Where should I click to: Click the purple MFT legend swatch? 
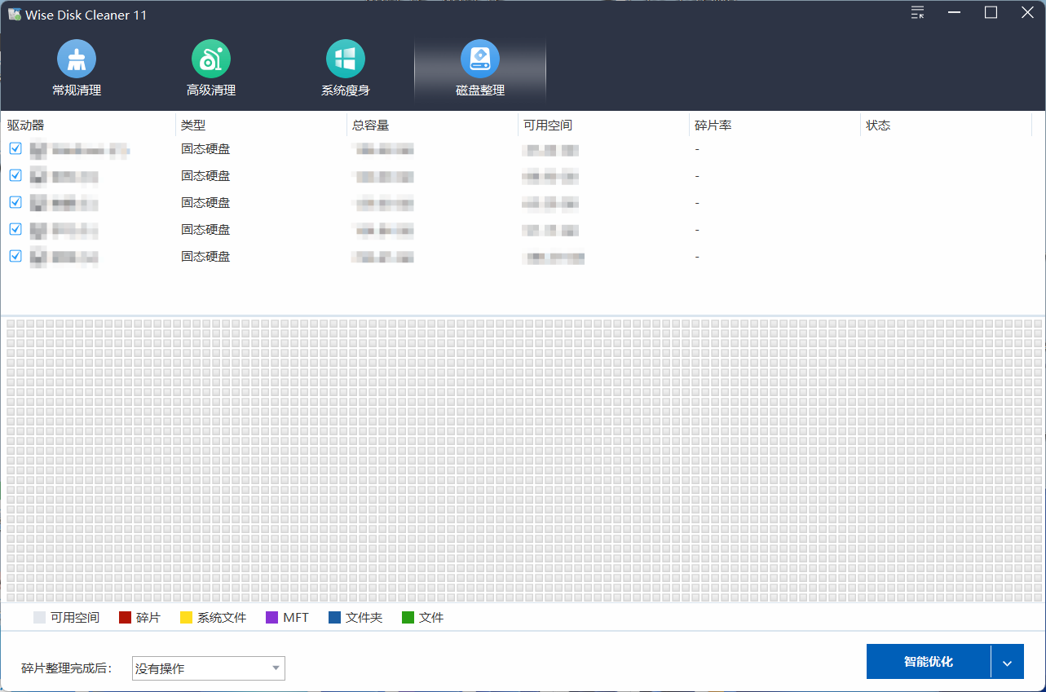(272, 618)
